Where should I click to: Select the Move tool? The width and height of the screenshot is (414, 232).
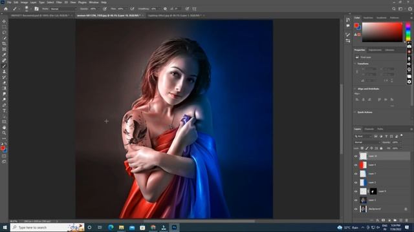point(4,21)
